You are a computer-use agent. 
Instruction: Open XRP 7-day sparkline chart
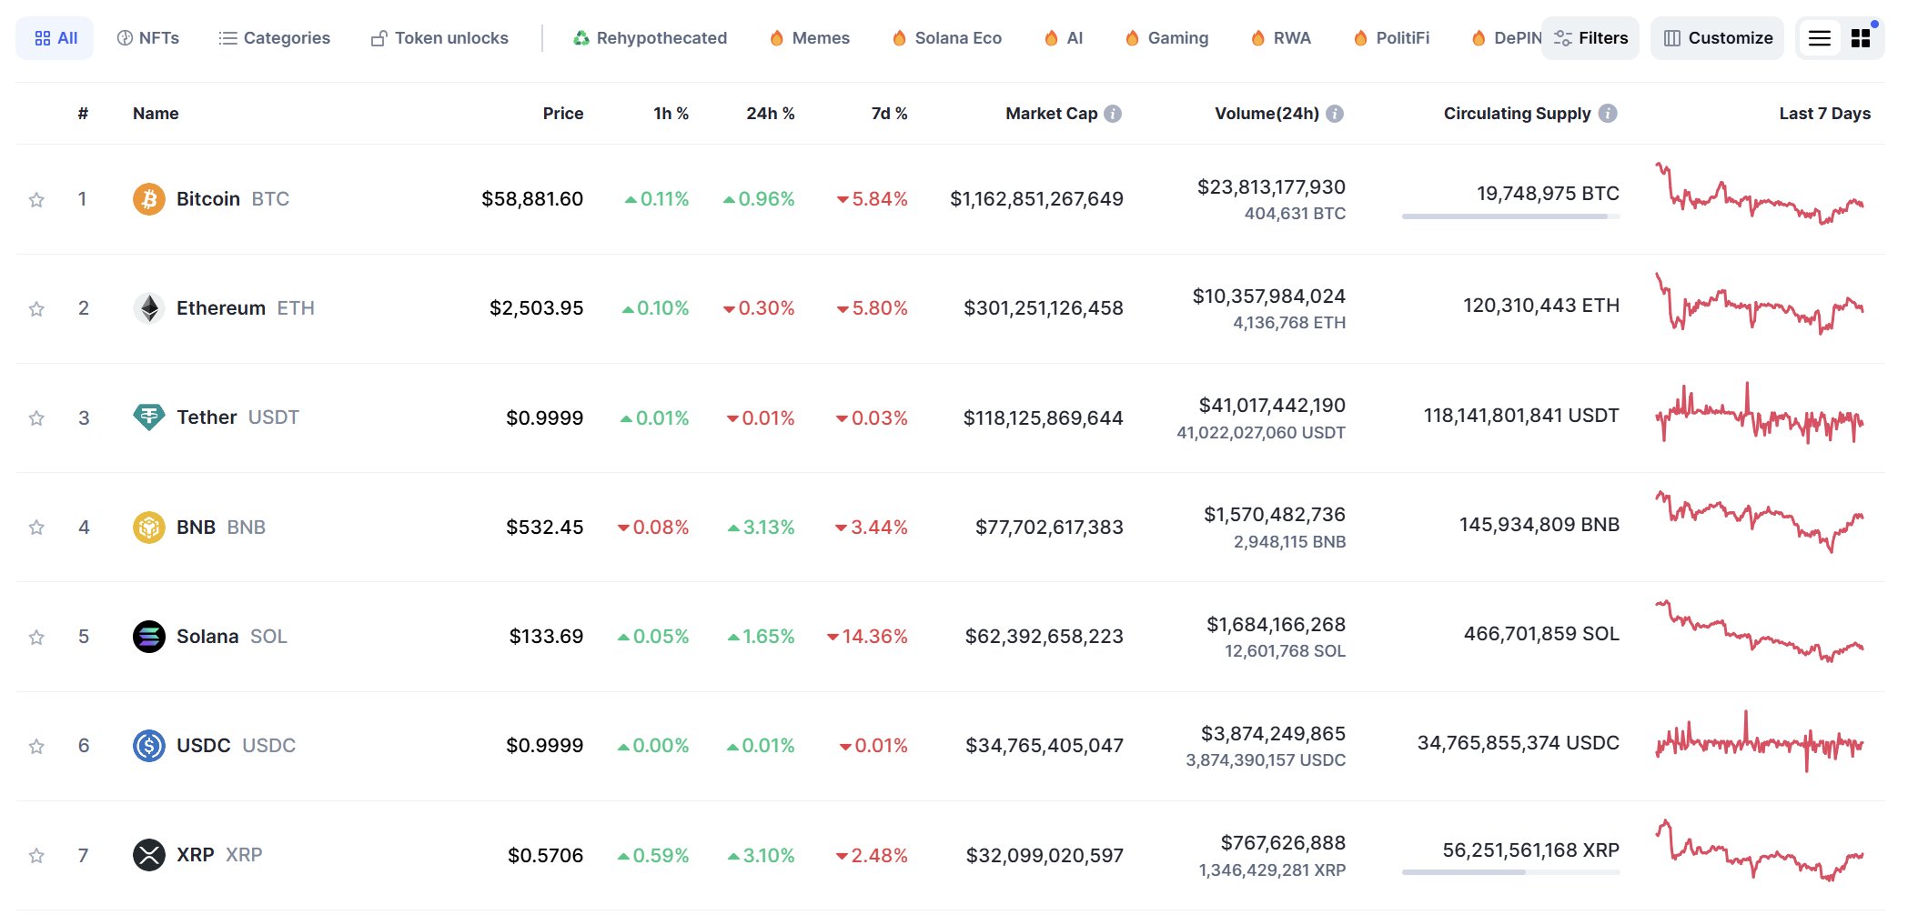1760,850
